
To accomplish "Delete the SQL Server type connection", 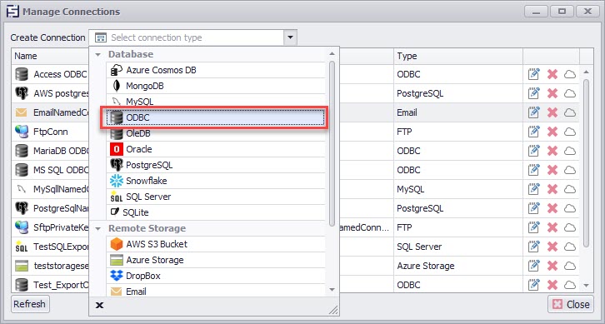I will (552, 247).
